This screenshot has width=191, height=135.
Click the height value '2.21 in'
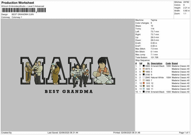[187, 8]
